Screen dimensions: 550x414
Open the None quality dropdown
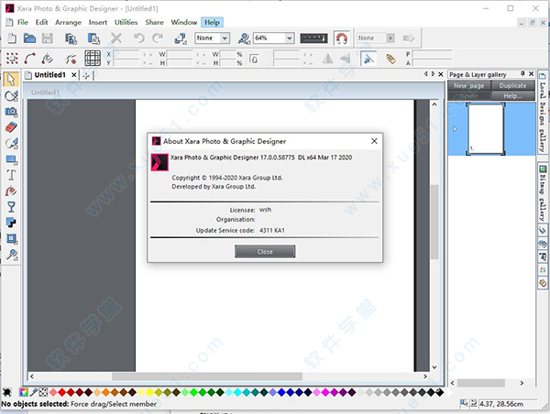pos(225,38)
